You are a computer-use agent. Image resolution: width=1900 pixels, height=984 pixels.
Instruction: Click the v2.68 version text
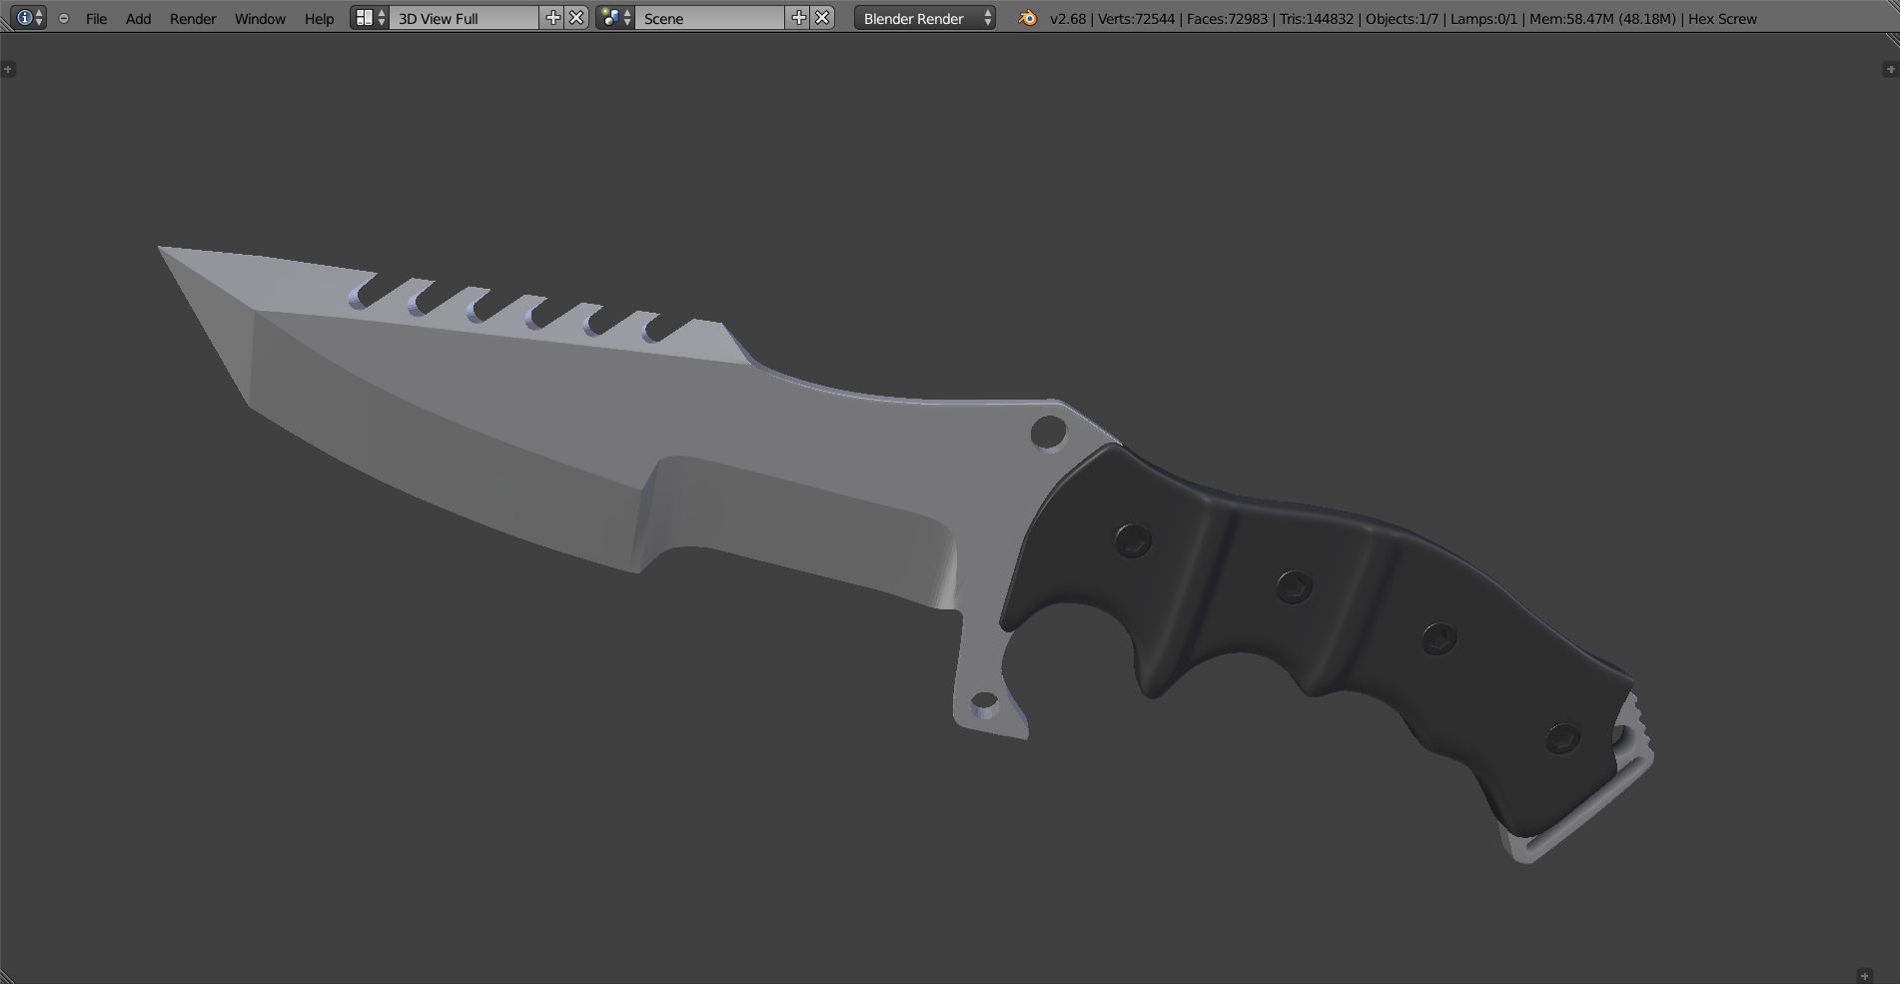coord(1068,18)
